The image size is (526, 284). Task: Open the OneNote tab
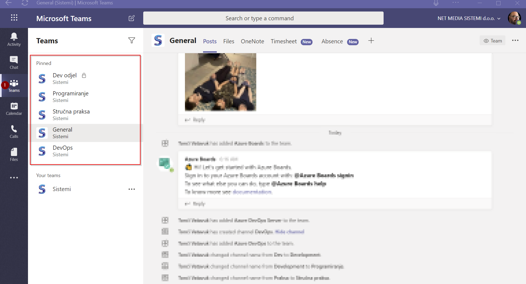tap(252, 41)
